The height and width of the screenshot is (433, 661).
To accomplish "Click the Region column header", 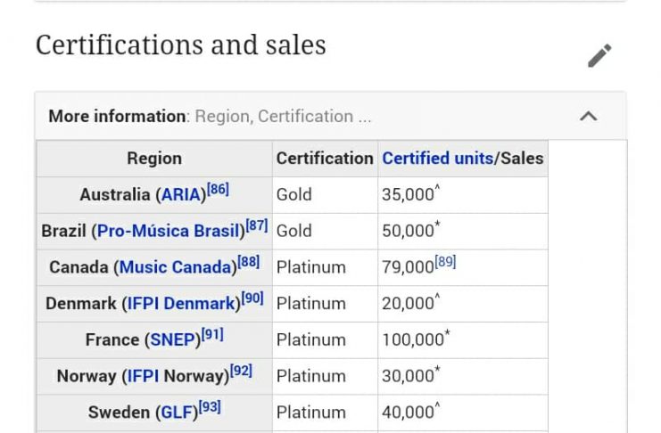I will point(154,159).
